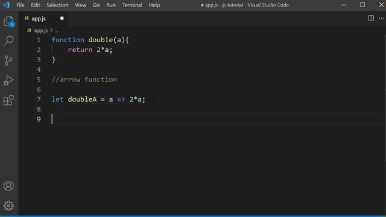Click line number 6 in the gutter
This screenshot has width=386, height=217.
39,89
